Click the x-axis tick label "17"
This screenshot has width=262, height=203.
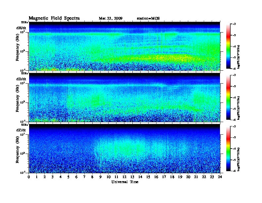tap(164, 177)
